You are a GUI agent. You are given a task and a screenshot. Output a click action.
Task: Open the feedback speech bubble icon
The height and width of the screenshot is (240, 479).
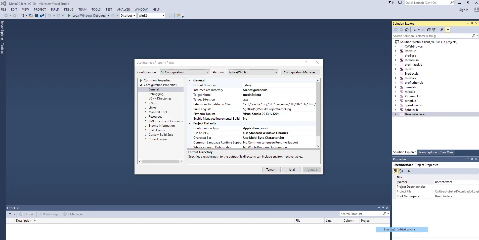400,3
